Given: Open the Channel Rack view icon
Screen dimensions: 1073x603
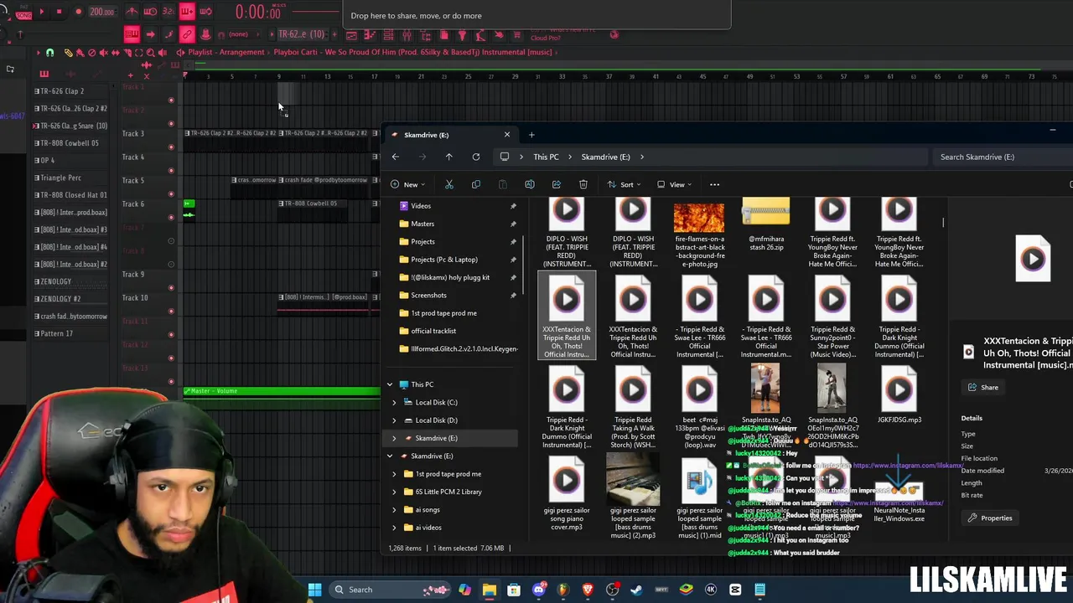Looking at the screenshot, I should (x=388, y=35).
